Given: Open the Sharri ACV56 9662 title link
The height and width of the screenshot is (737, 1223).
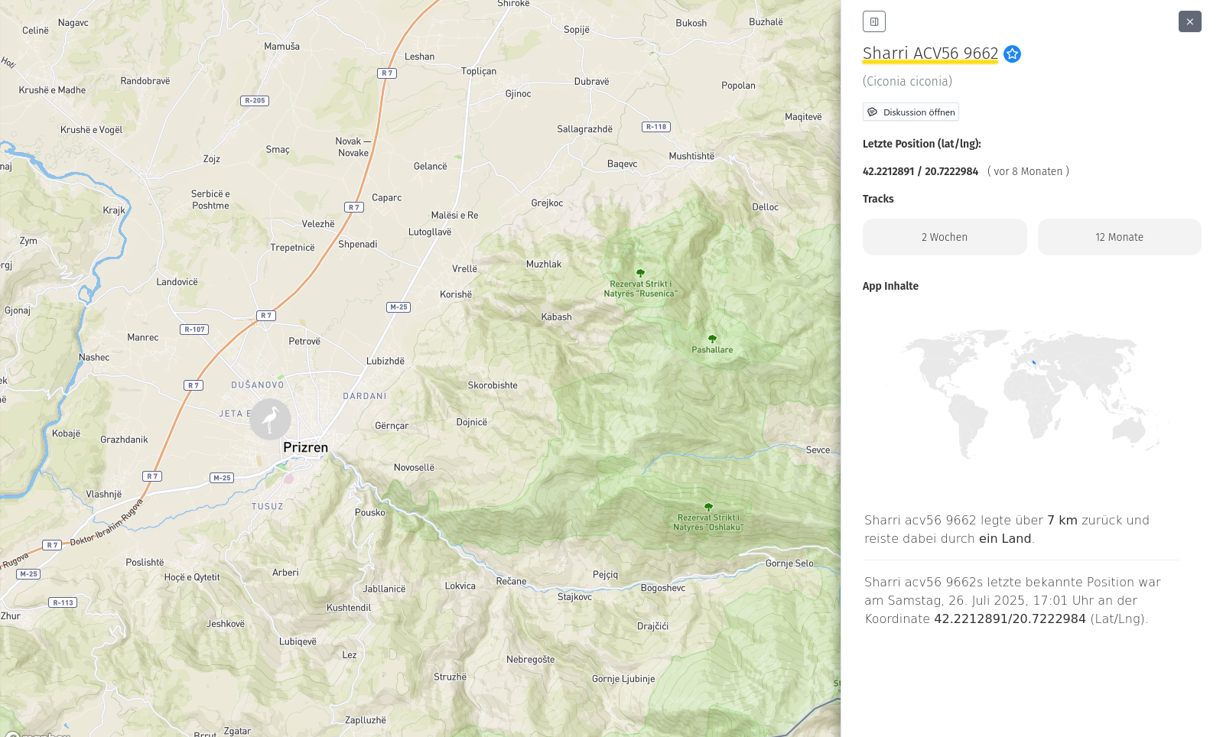Looking at the screenshot, I should (930, 54).
